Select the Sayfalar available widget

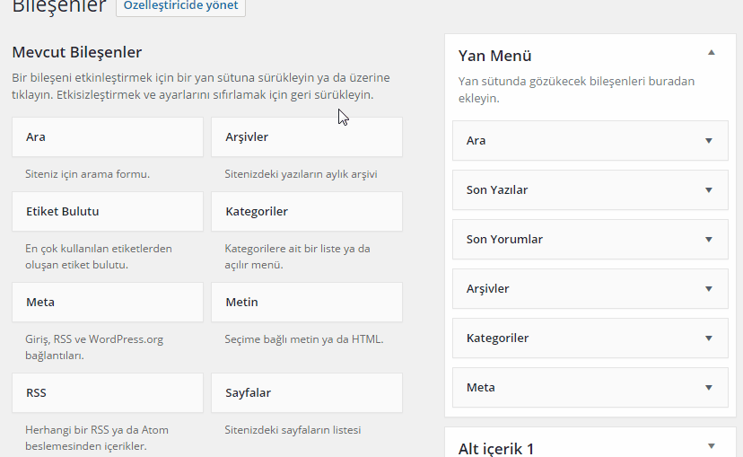click(x=307, y=392)
